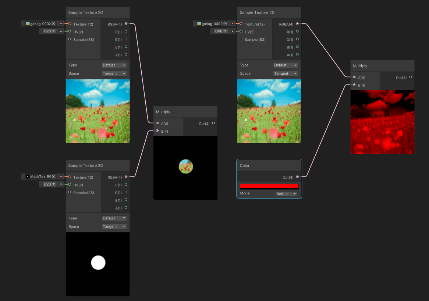Click A(1) output port on right gahag-0002 node

tap(297, 54)
